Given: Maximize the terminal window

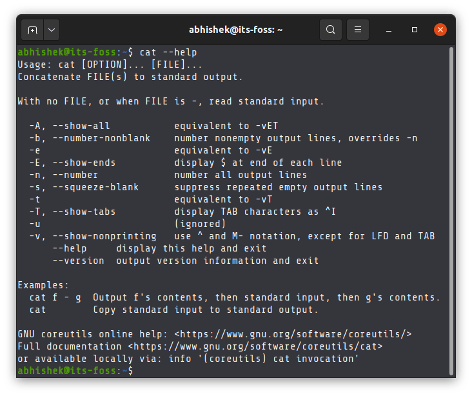Looking at the screenshot, I should 415,30.
